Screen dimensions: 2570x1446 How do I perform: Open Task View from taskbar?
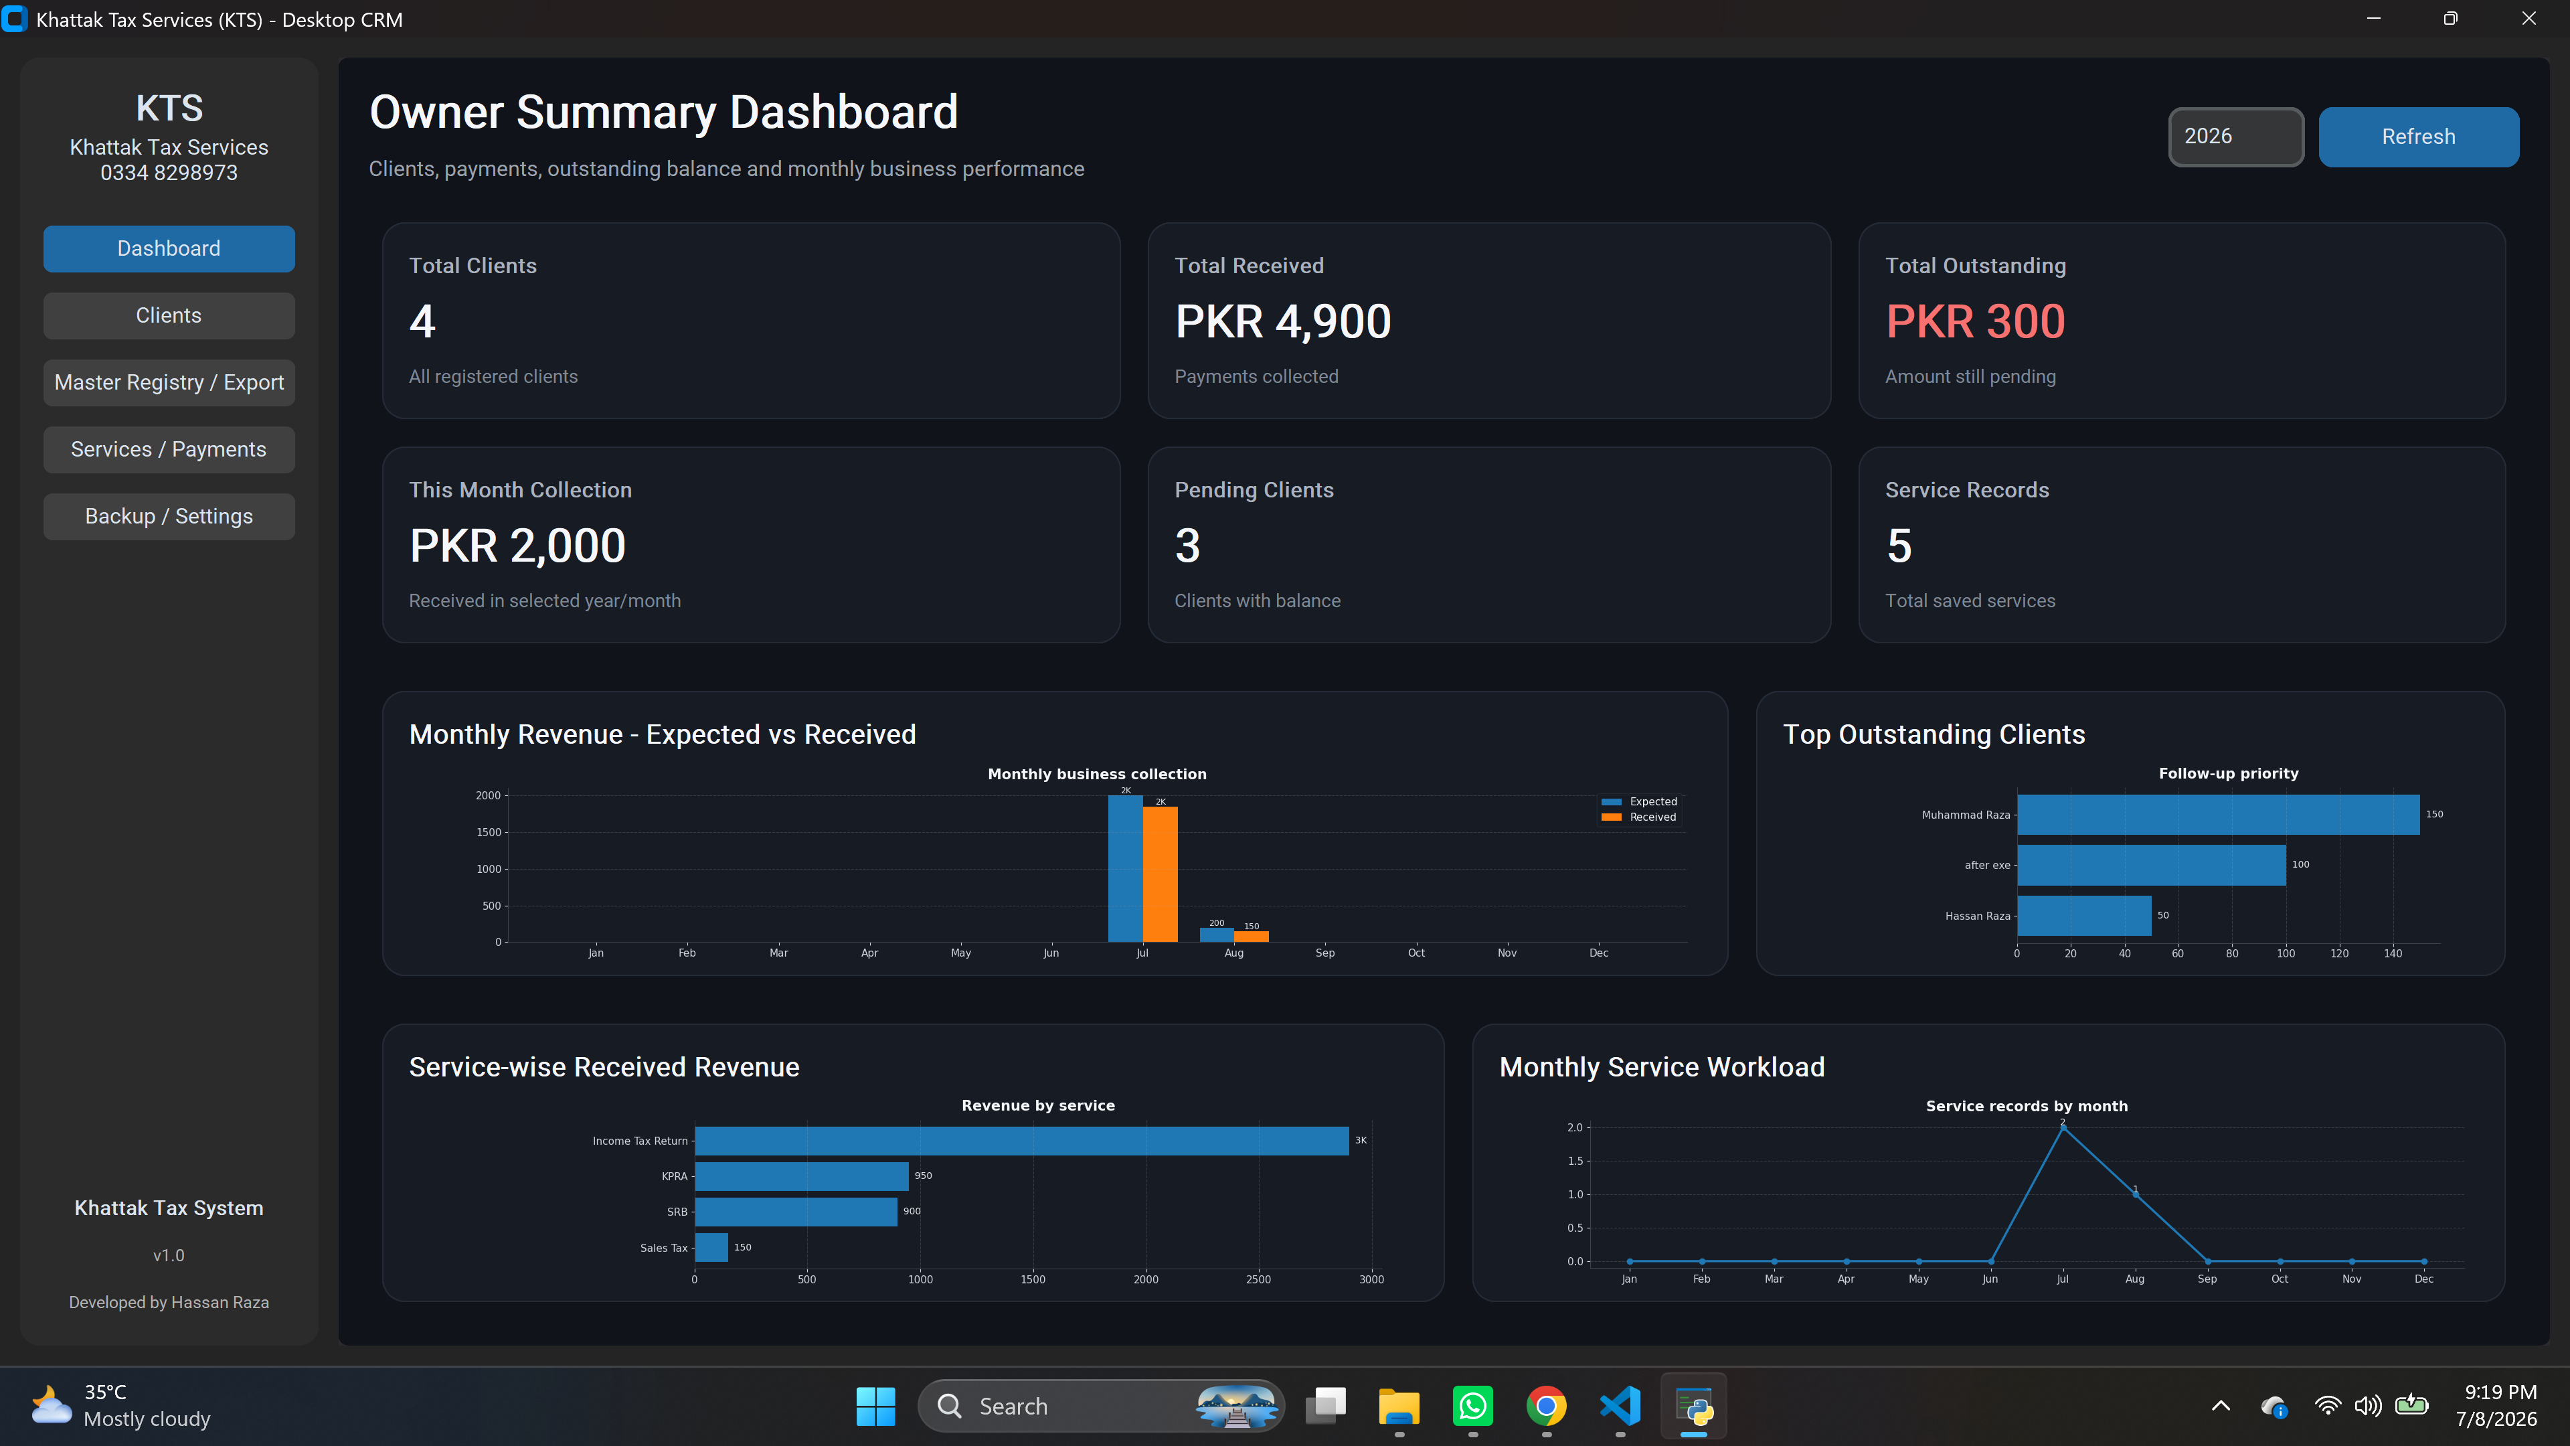1326,1406
